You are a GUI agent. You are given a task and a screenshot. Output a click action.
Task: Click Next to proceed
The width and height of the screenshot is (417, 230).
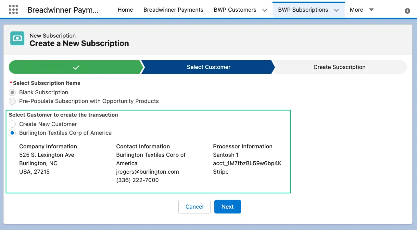[x=228, y=207]
